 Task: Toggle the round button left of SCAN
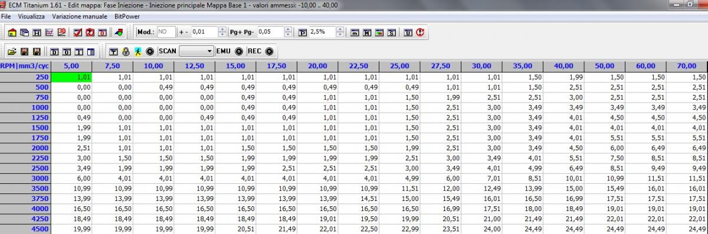click(x=150, y=51)
